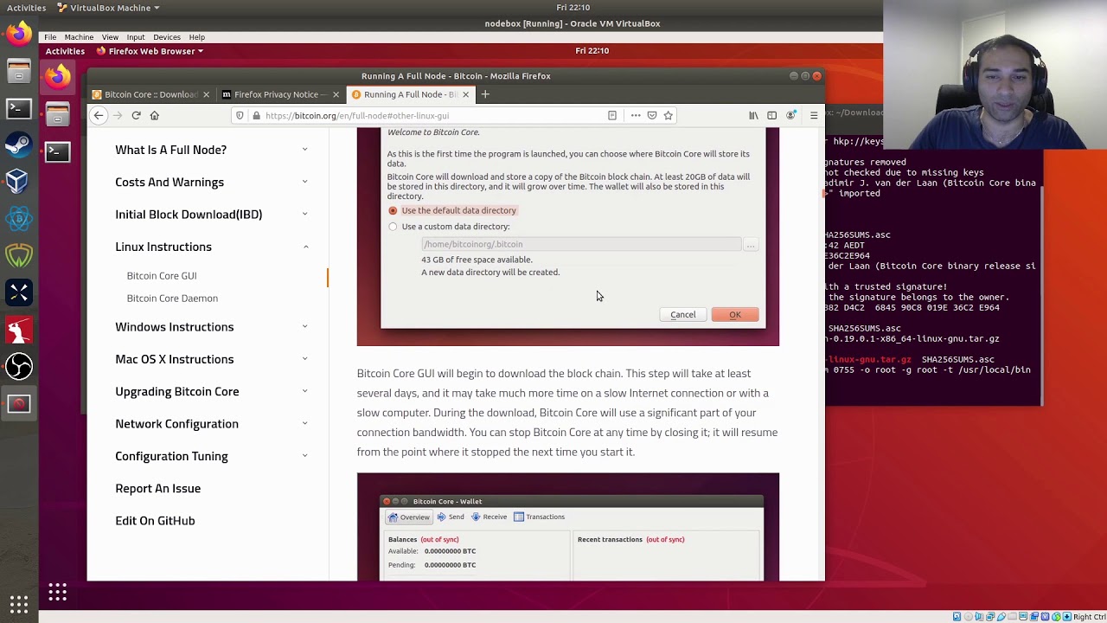Close the Bitcoin Core Download tab
Viewport: 1107px width, 623px height.
click(206, 94)
